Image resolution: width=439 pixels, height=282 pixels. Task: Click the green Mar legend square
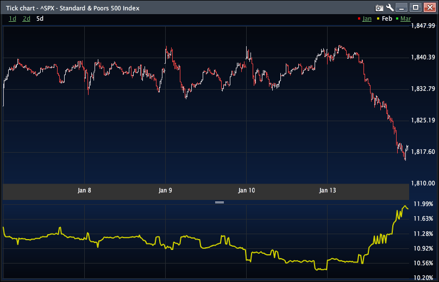(398, 19)
